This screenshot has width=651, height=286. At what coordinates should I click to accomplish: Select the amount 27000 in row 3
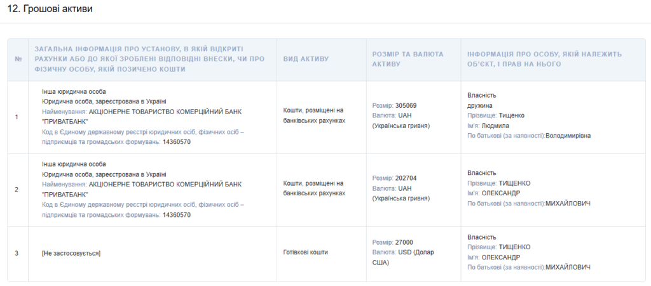pyautogui.click(x=404, y=242)
